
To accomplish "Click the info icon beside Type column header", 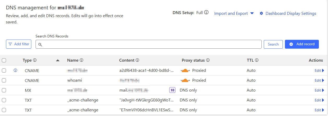I will [x=35, y=60].
